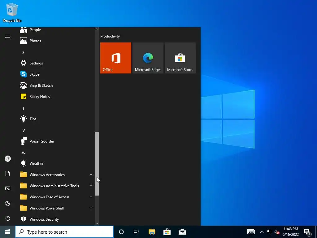The width and height of the screenshot is (317, 238).
Task: Open the Tips lightbulb icon
Action: click(24, 119)
